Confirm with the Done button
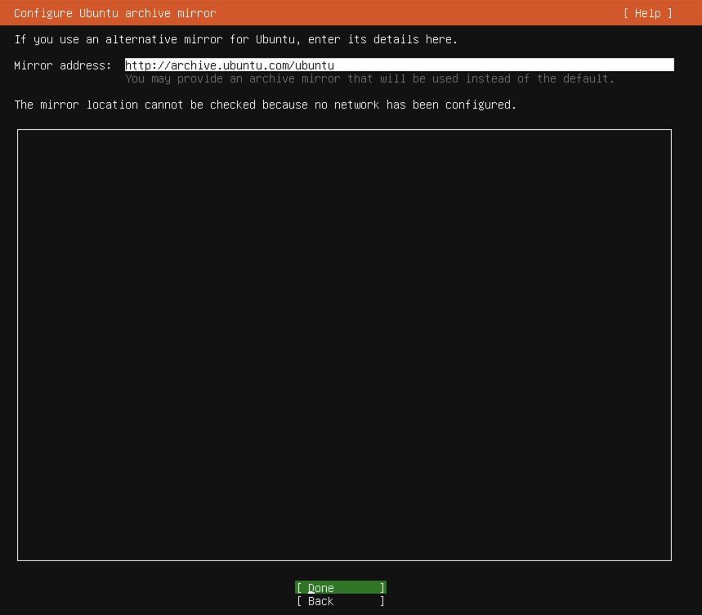702x615 pixels. 340,587
